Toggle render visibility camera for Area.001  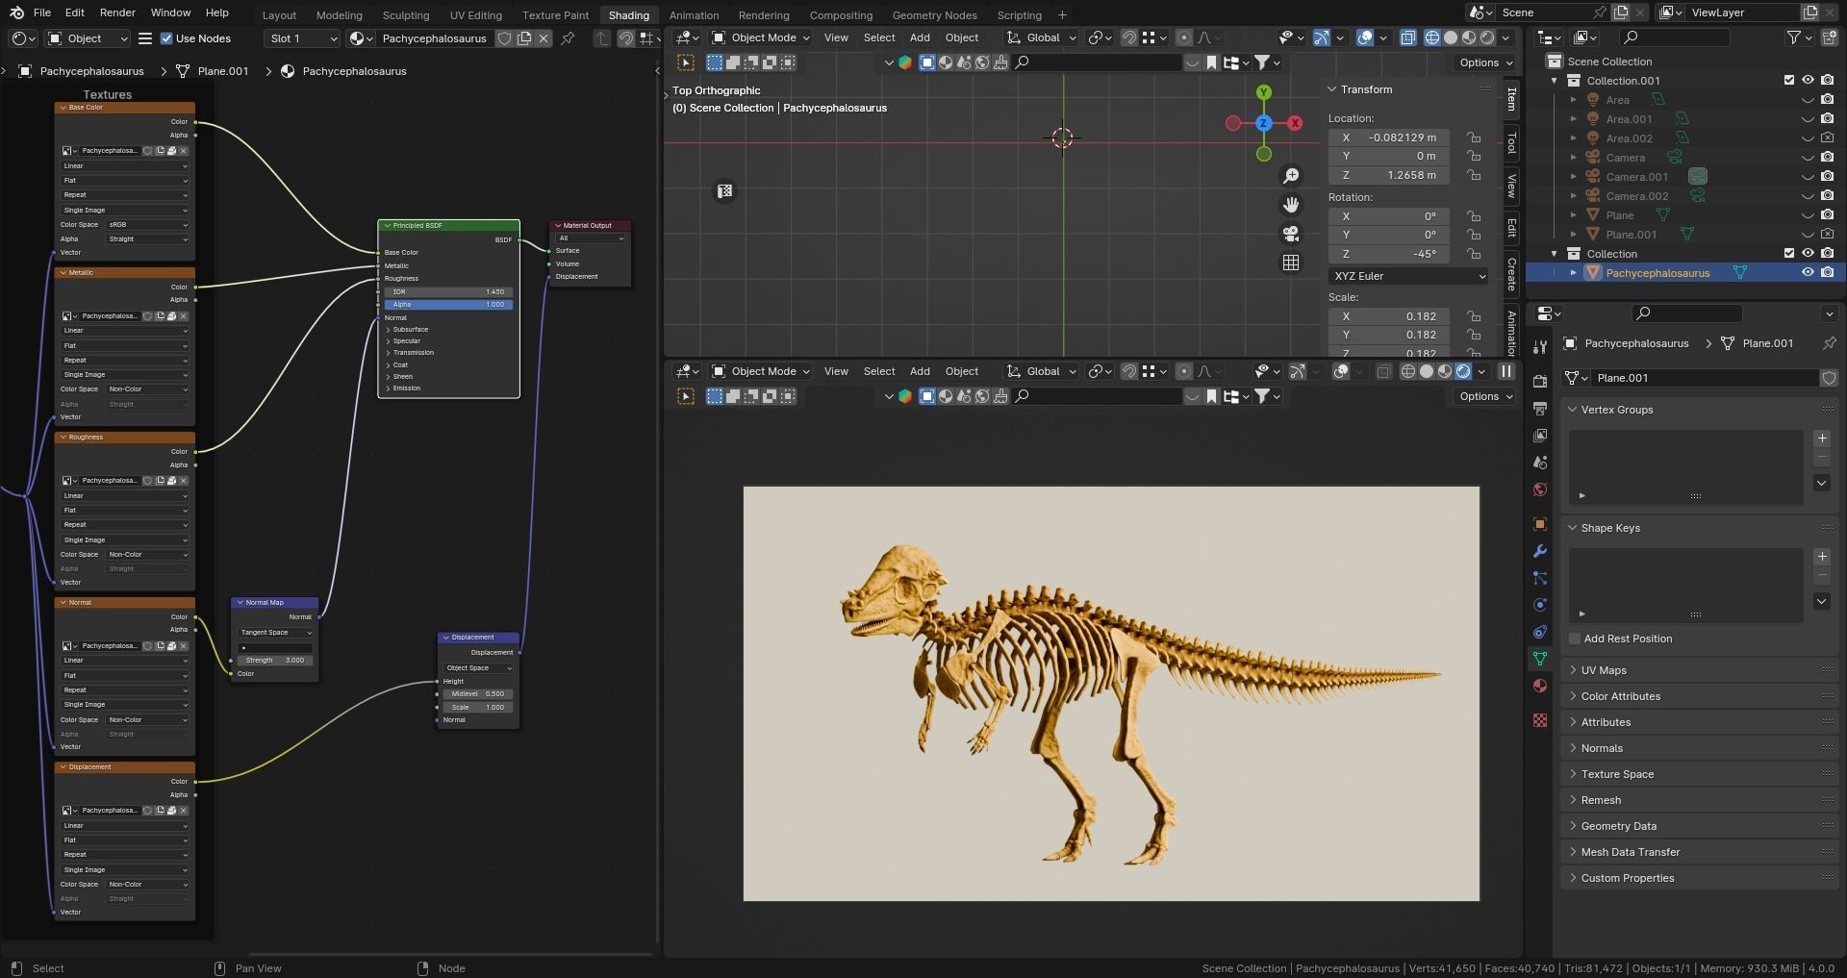1827,119
